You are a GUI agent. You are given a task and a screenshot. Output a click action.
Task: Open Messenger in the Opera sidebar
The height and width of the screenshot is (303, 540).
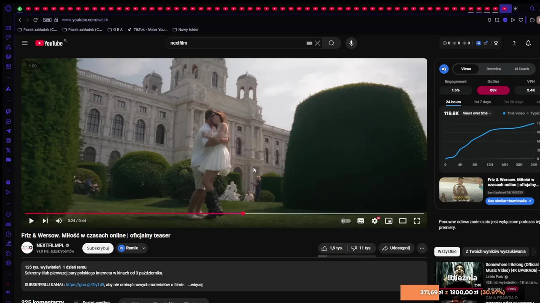8,122
